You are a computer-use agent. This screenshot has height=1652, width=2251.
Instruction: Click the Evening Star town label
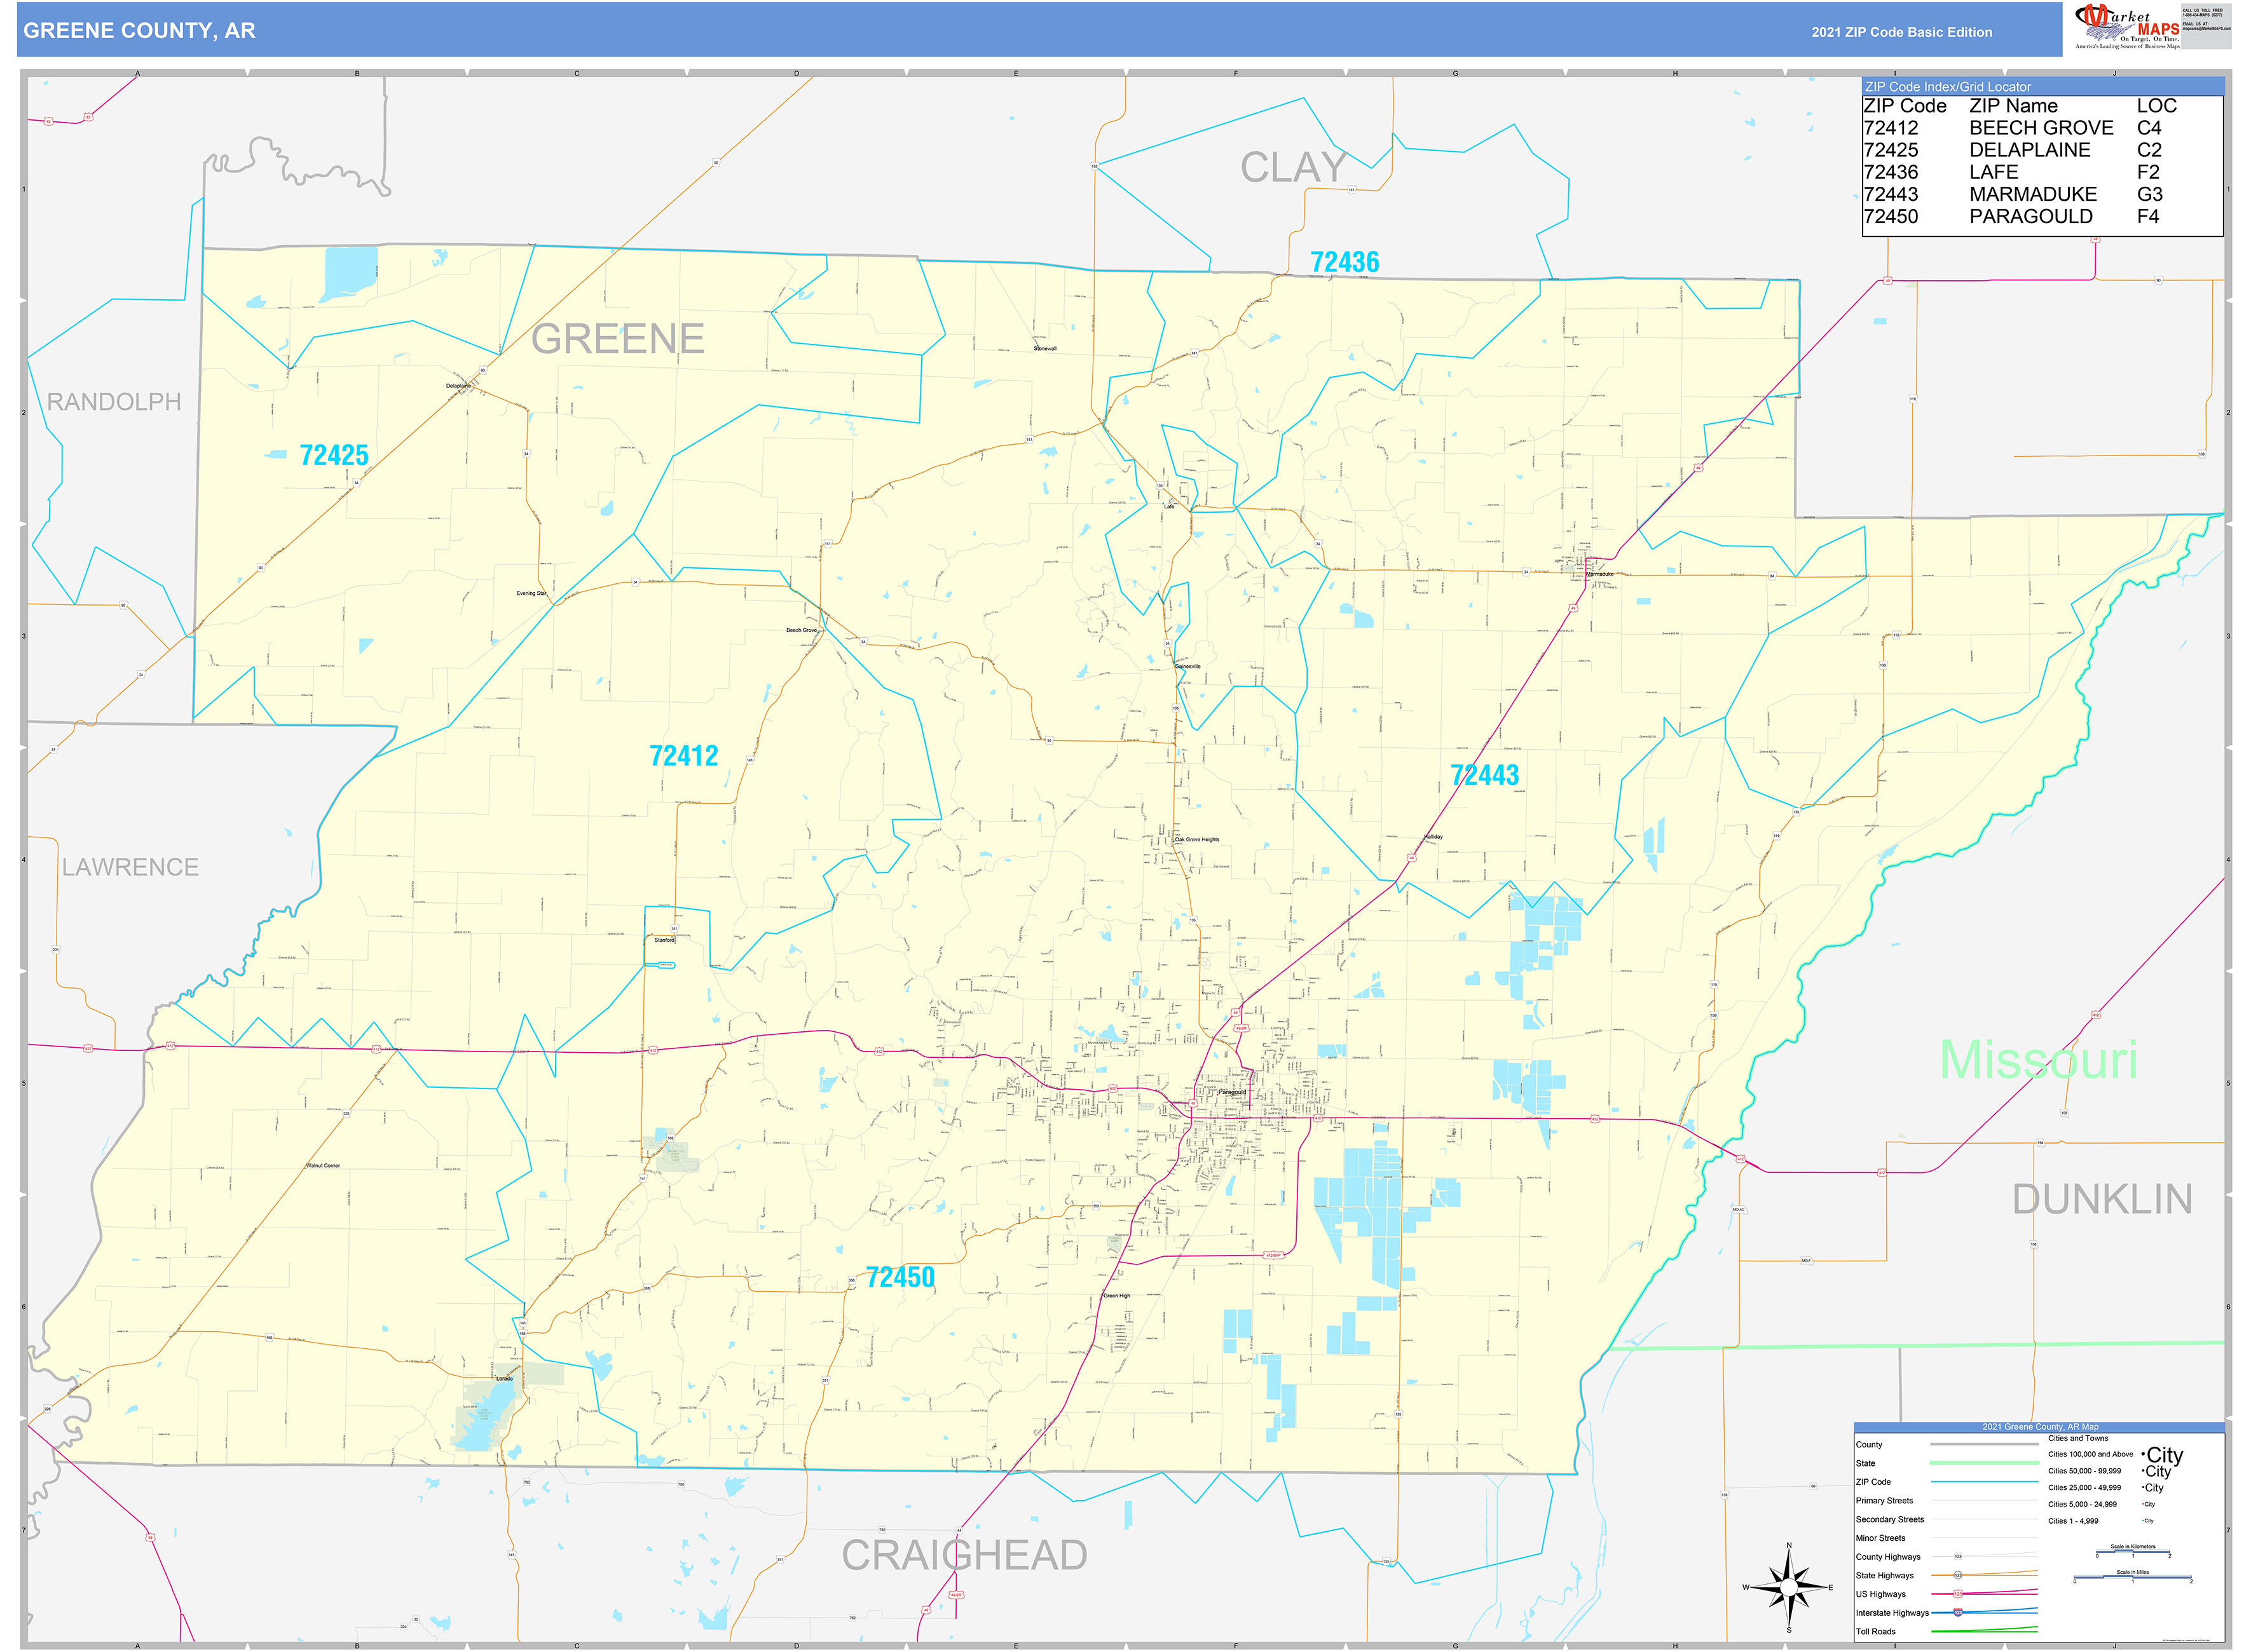(531, 593)
